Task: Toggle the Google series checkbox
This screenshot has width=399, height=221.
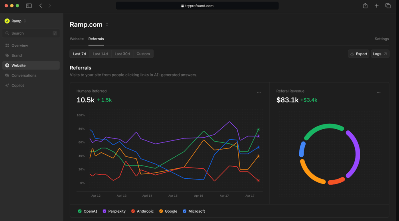Action: click(161, 211)
